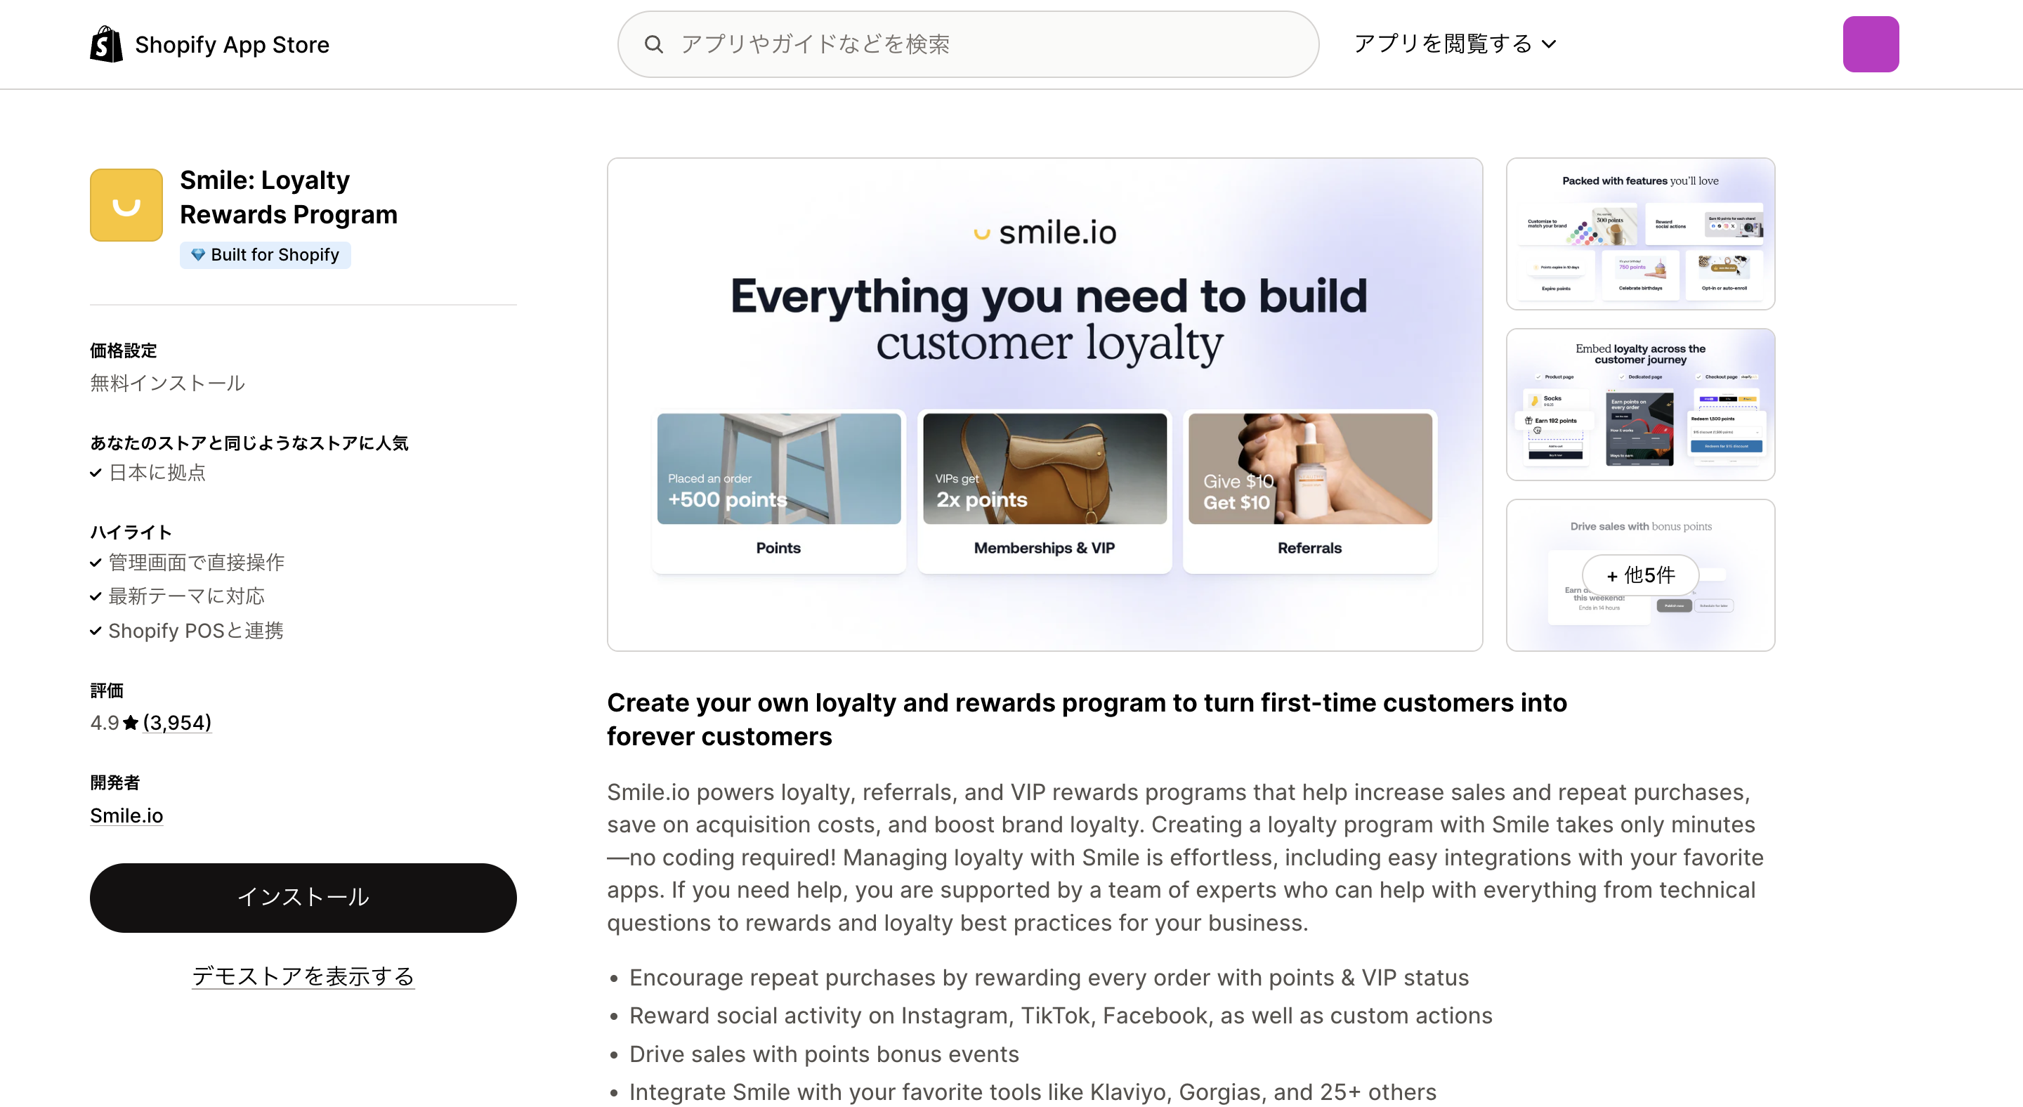
Task: Click the 価格設定 heading
Action: [x=124, y=351]
